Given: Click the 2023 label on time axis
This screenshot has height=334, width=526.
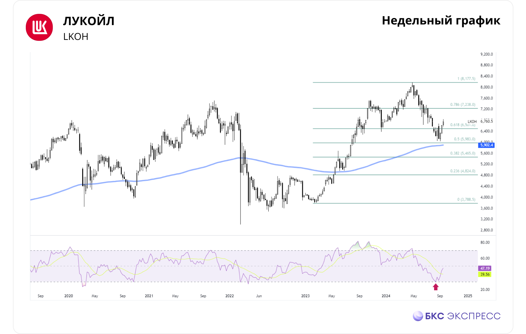Looking at the screenshot, I should click(305, 296).
